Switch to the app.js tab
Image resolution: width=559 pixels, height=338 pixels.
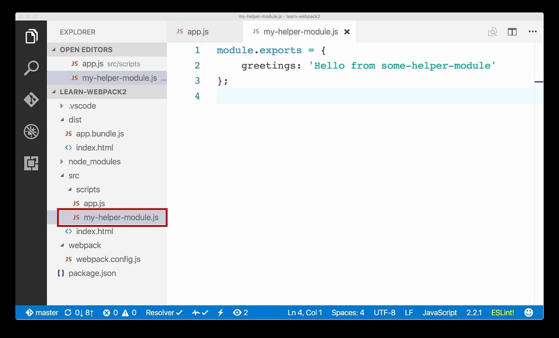(198, 32)
